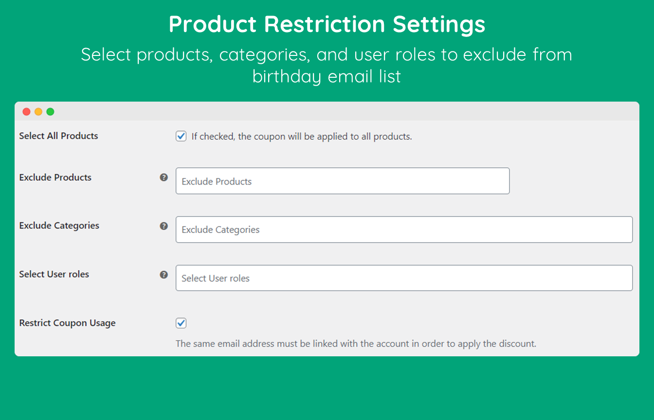The width and height of the screenshot is (654, 420).
Task: Open the Exclude Products selection field
Action: click(342, 181)
